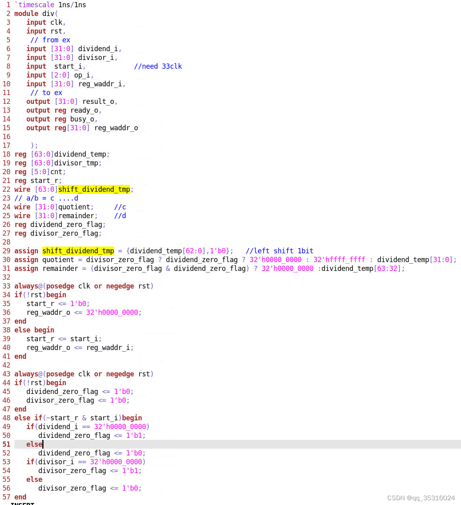Screen dimensions: 461x505
Task: Click the highlighted shift_dividend_tmp on line 22
Action: pos(94,189)
